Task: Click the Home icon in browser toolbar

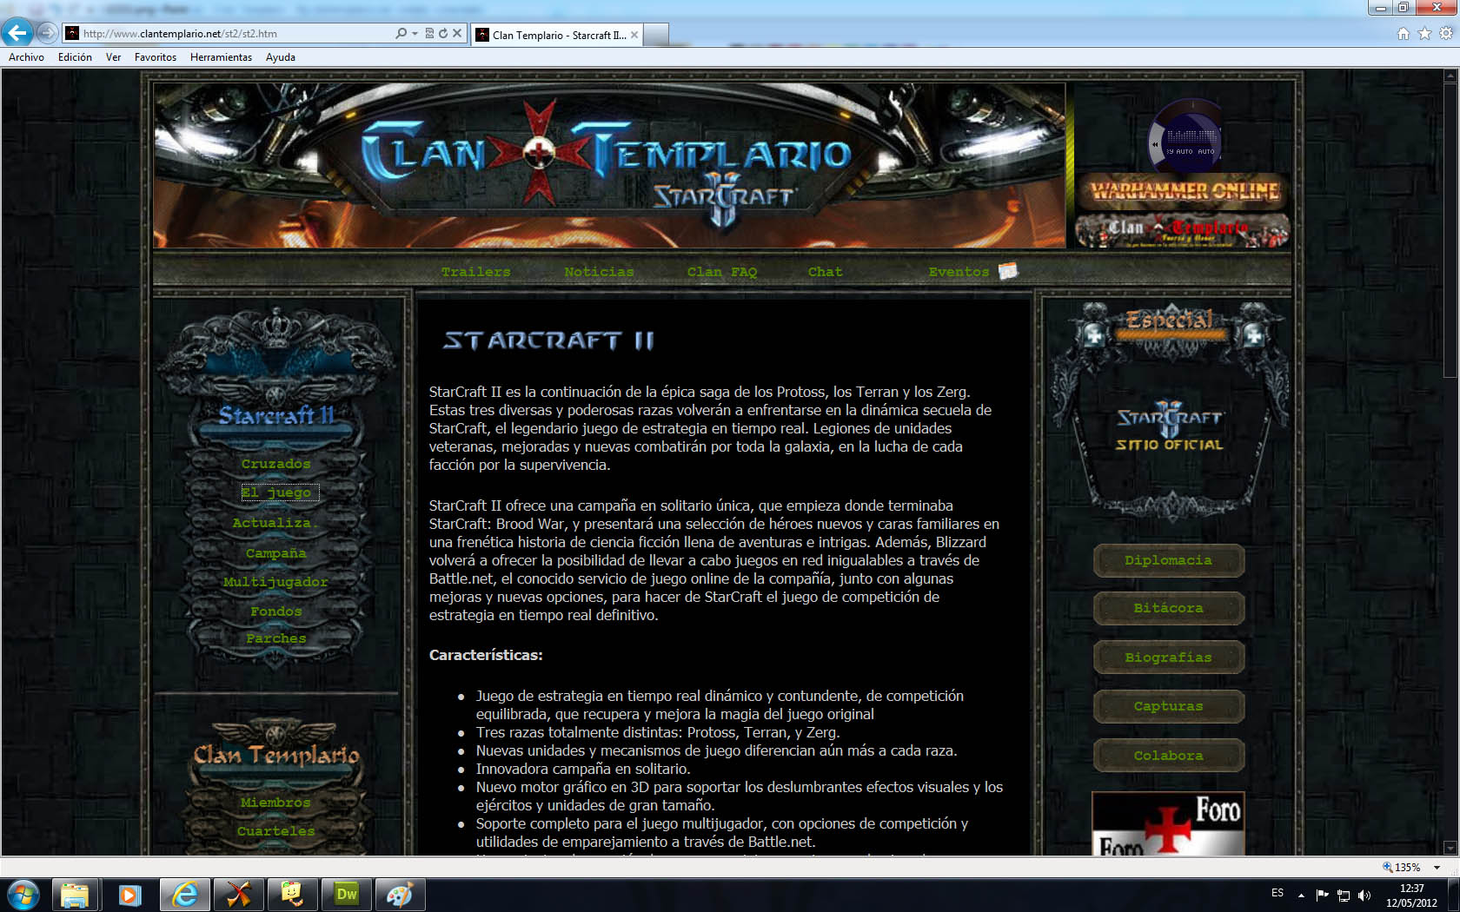Action: click(1403, 34)
